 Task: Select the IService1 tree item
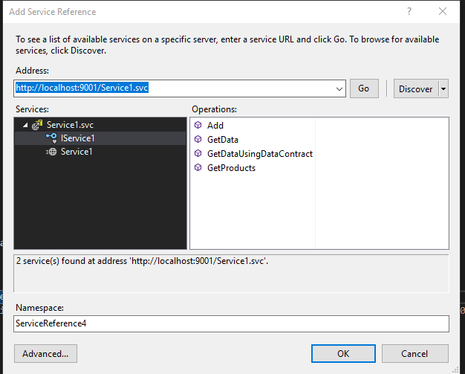click(x=77, y=138)
